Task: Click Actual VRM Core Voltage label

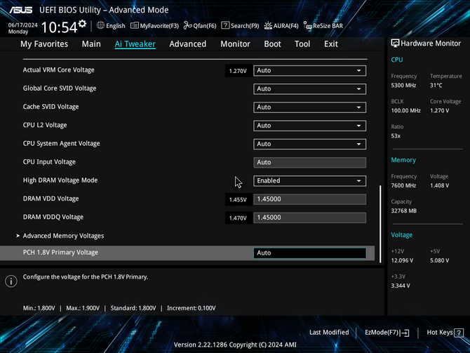Action: tap(59, 70)
